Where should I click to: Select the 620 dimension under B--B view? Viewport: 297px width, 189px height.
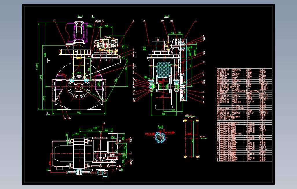[173, 110]
